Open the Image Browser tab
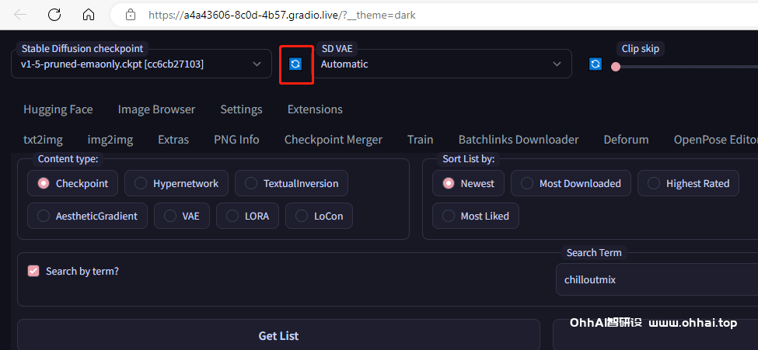 (156, 109)
